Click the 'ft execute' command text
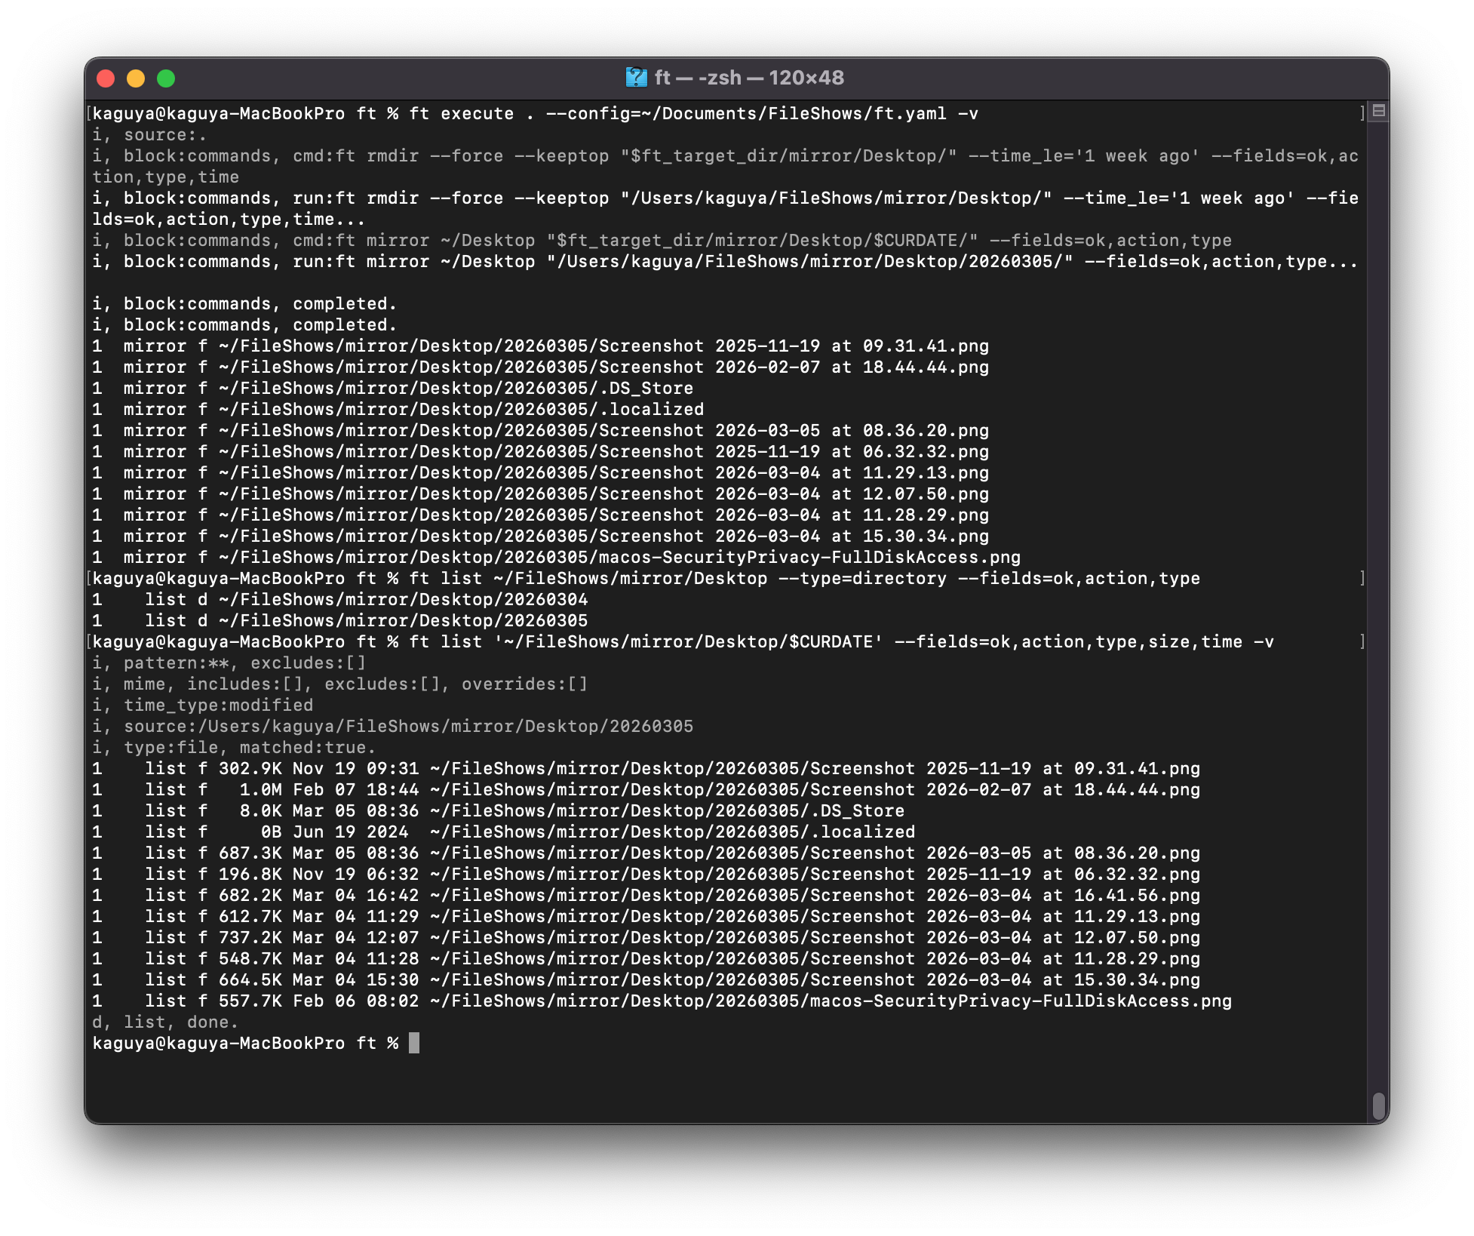Screen dimensions: 1474x1236 (x=461, y=114)
